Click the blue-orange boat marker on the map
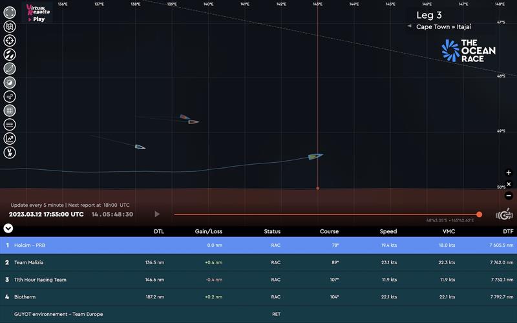Image resolution: width=517 pixels, height=323 pixels. tap(185, 117)
